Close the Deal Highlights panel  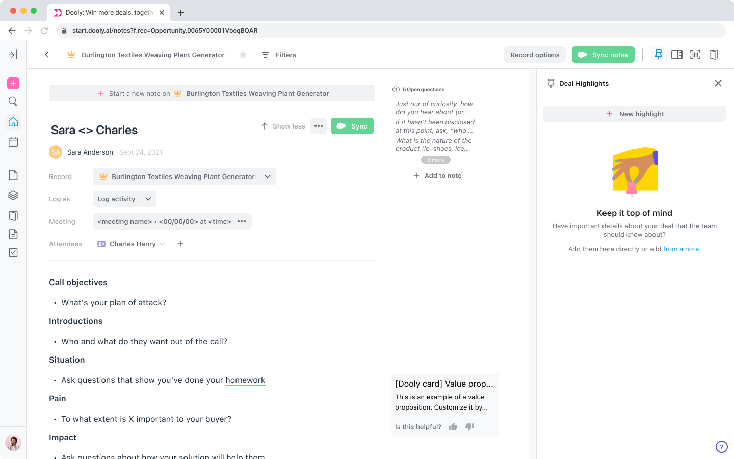[718, 83]
